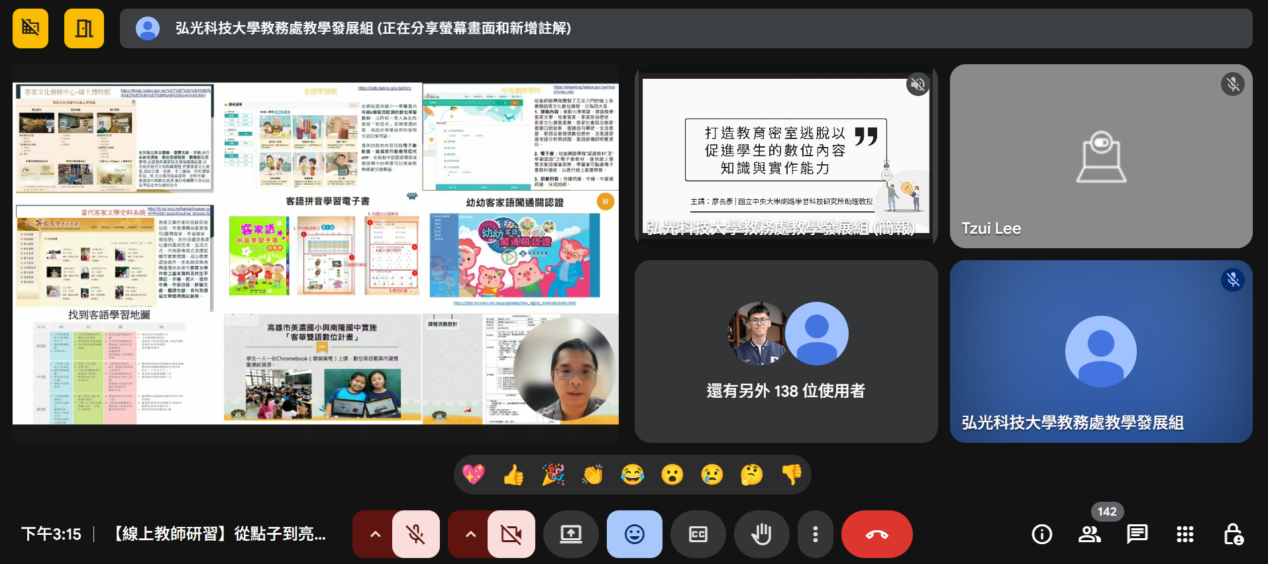This screenshot has height=564, width=1268.
Task: Send the sparkling heart reaction
Action: 474,475
